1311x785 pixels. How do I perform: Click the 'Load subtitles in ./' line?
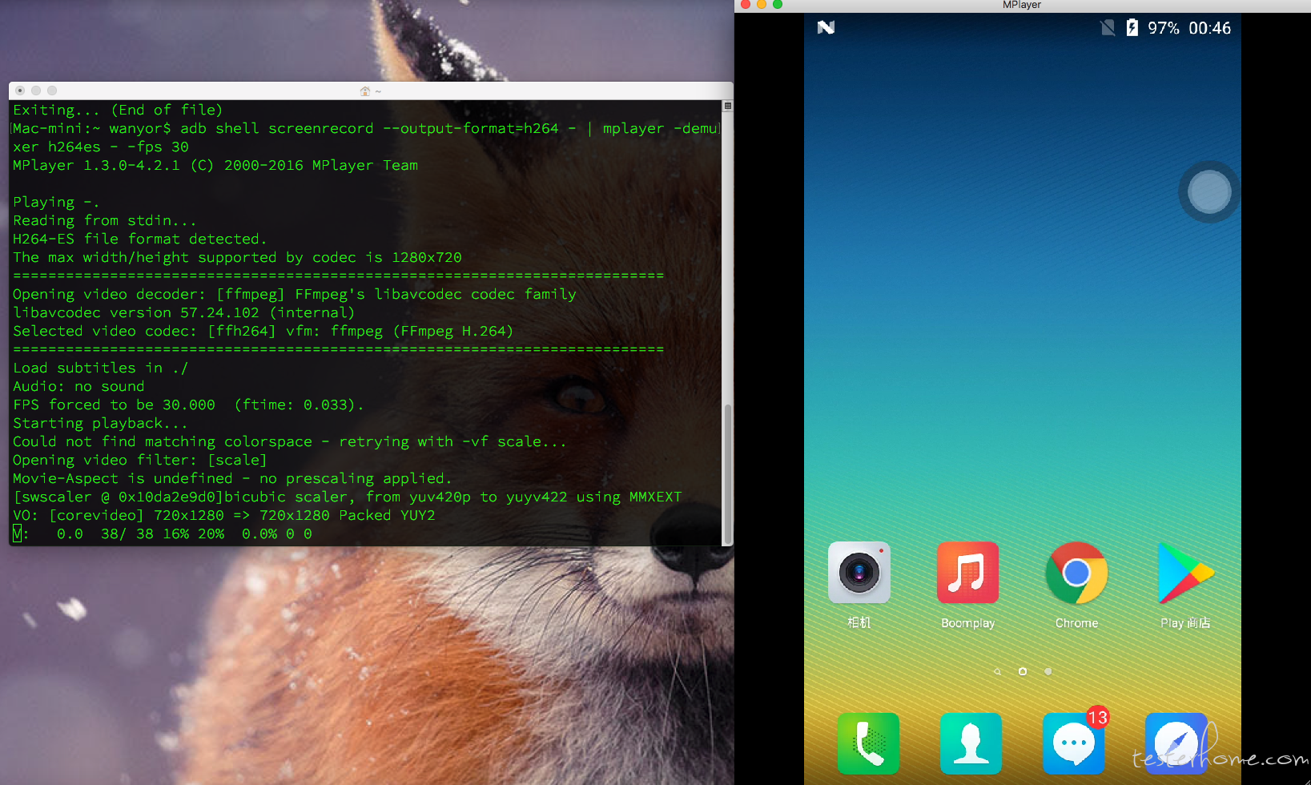(x=100, y=368)
